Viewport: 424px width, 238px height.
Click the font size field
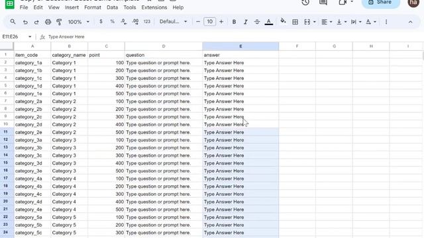coord(209,22)
